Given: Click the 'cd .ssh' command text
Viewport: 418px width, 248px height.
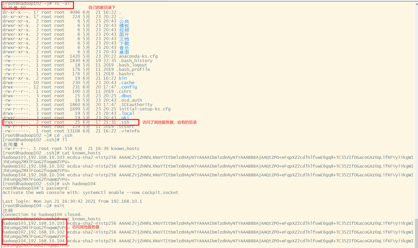Looking at the screenshot, I should (63, 135).
